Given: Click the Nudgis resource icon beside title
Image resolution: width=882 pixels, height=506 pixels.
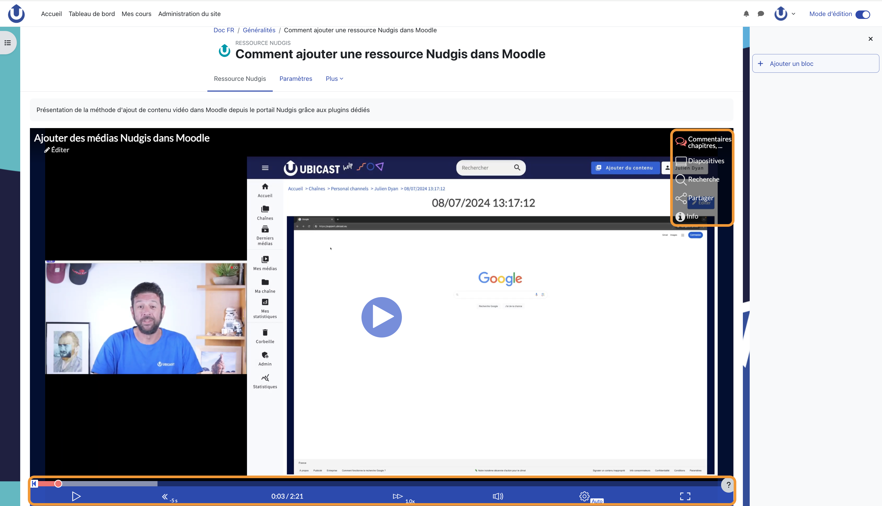Looking at the screenshot, I should (x=224, y=50).
